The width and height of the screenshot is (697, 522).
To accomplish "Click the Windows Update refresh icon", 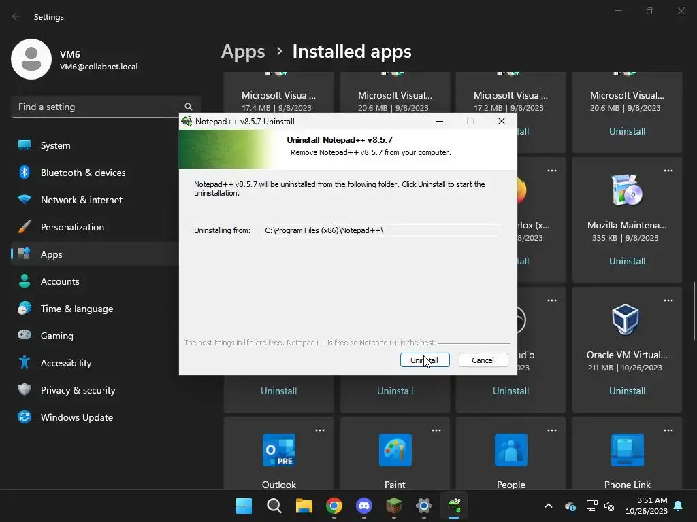I will (25, 417).
